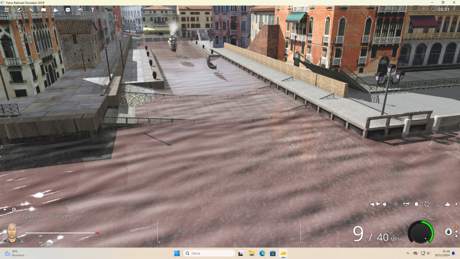Open the camera view menu
Viewport: 460px width, 259px height.
(56, 10)
